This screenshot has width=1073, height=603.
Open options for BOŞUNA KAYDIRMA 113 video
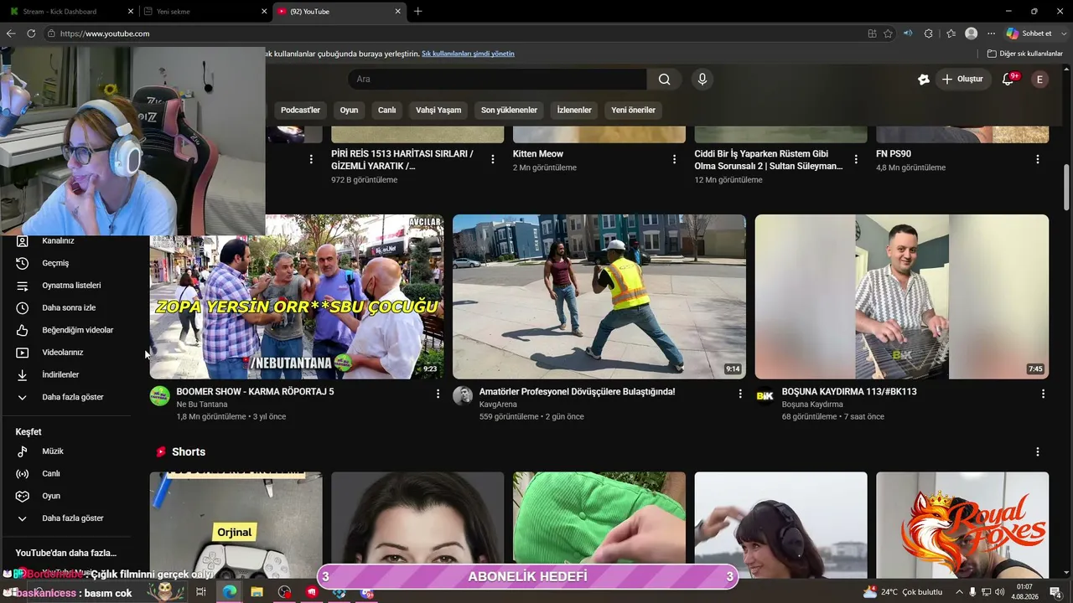click(x=1043, y=394)
